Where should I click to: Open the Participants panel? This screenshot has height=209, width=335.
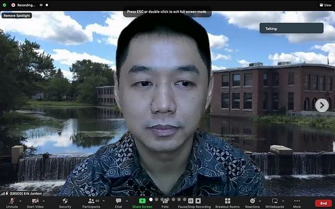point(91,203)
